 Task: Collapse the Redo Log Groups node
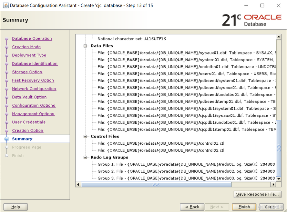(86, 157)
